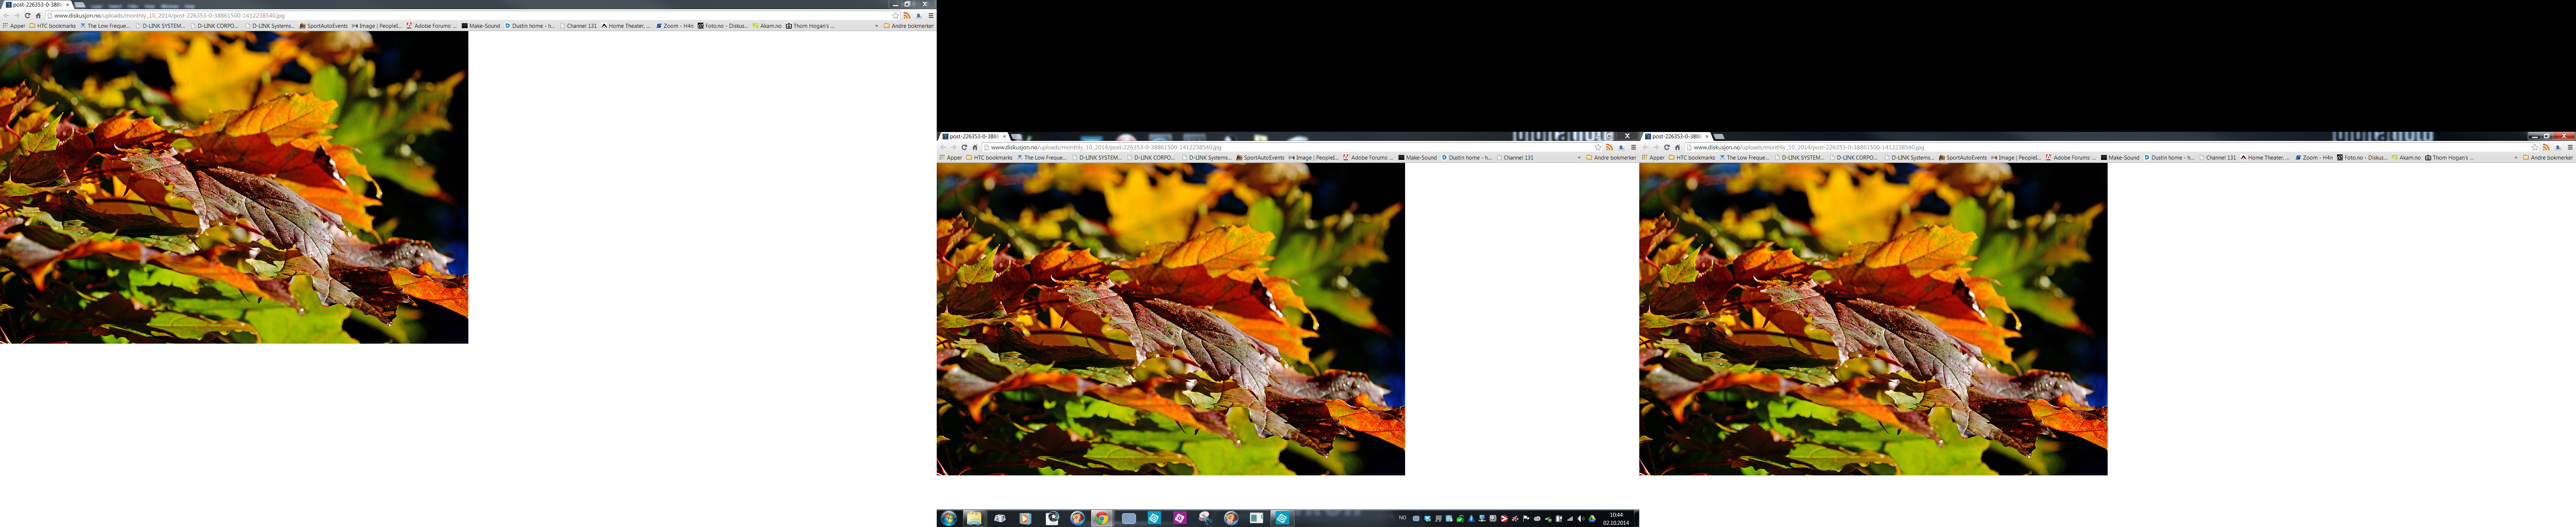Bookmark page with star in right Chrome window
The height and width of the screenshot is (527, 2576).
(x=2535, y=147)
